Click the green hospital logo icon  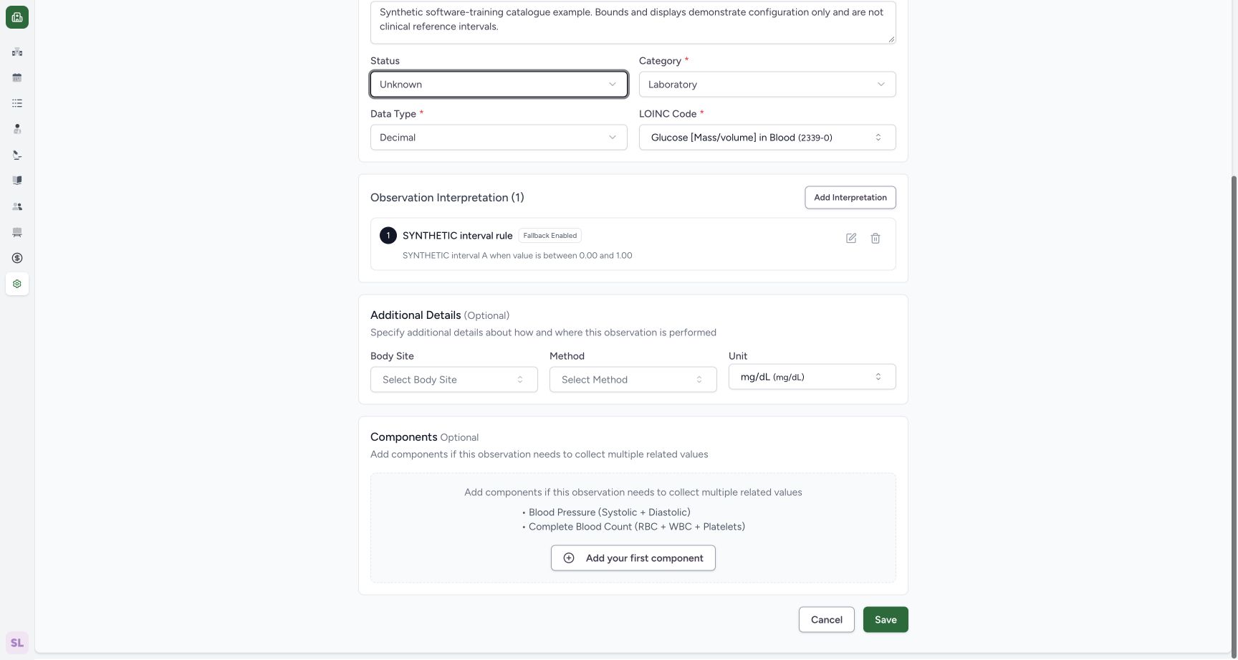17,17
